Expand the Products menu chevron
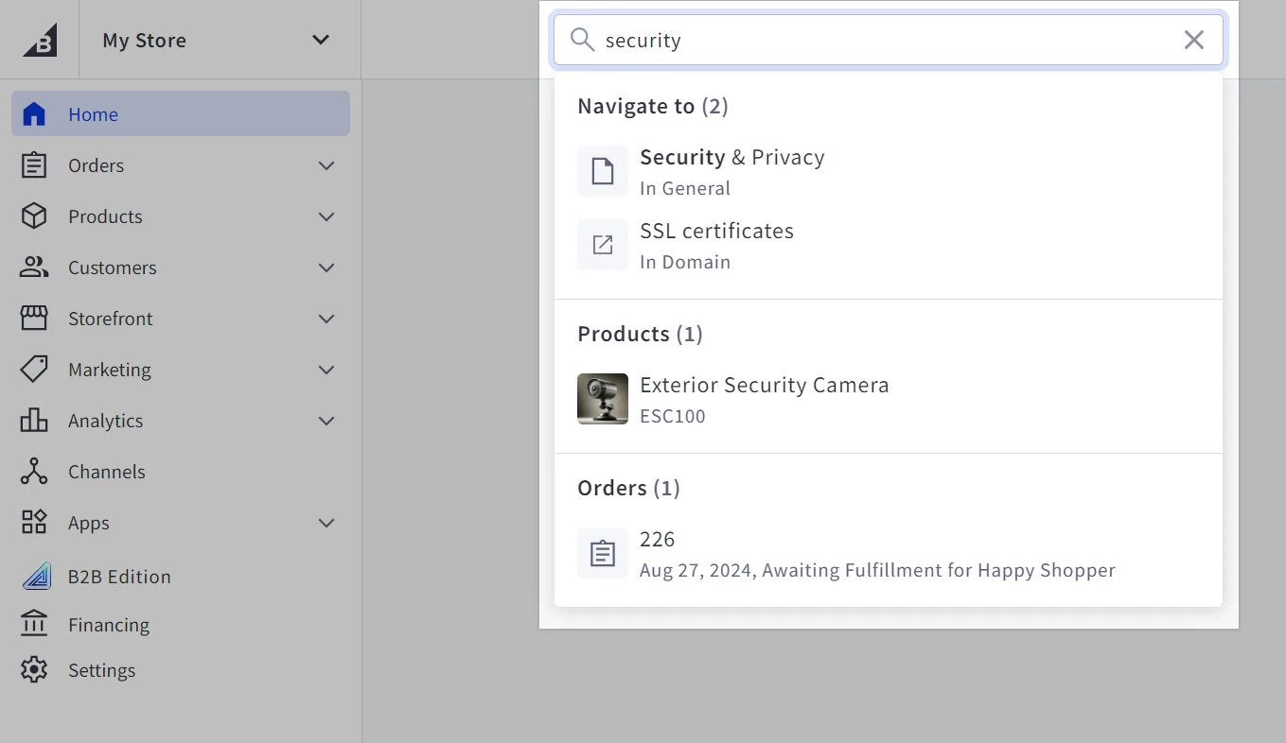The width and height of the screenshot is (1286, 743). [x=326, y=216]
